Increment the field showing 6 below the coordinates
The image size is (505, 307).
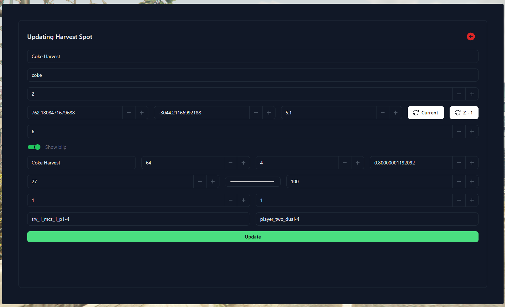tap(472, 131)
